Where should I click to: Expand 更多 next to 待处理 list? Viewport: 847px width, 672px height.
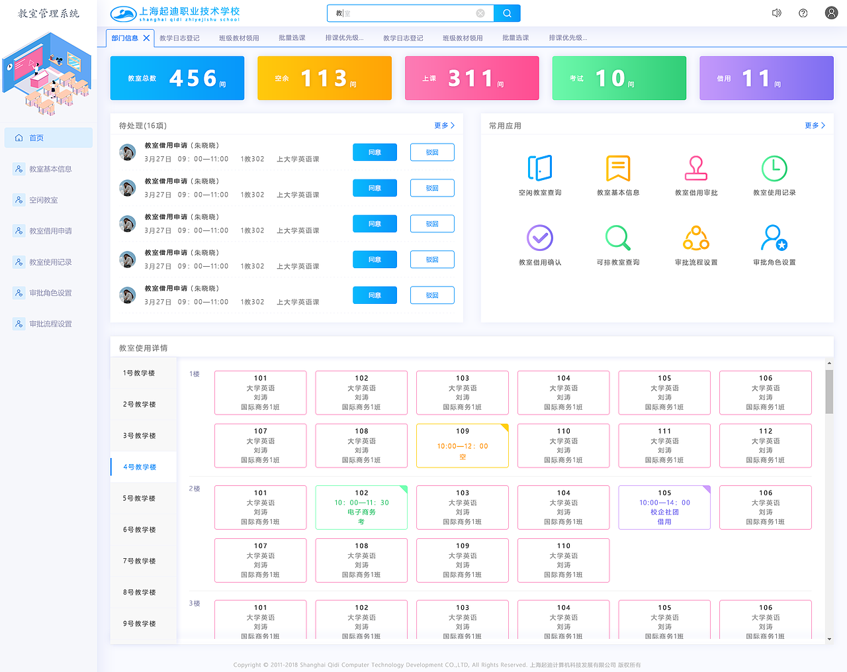coord(443,125)
